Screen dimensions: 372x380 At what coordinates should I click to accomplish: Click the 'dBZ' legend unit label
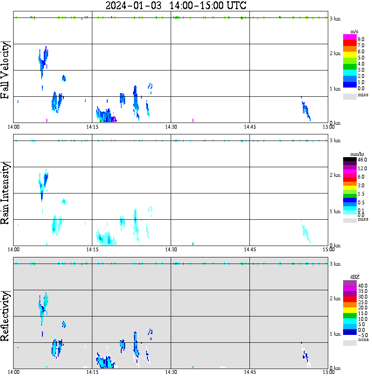tap(354, 277)
